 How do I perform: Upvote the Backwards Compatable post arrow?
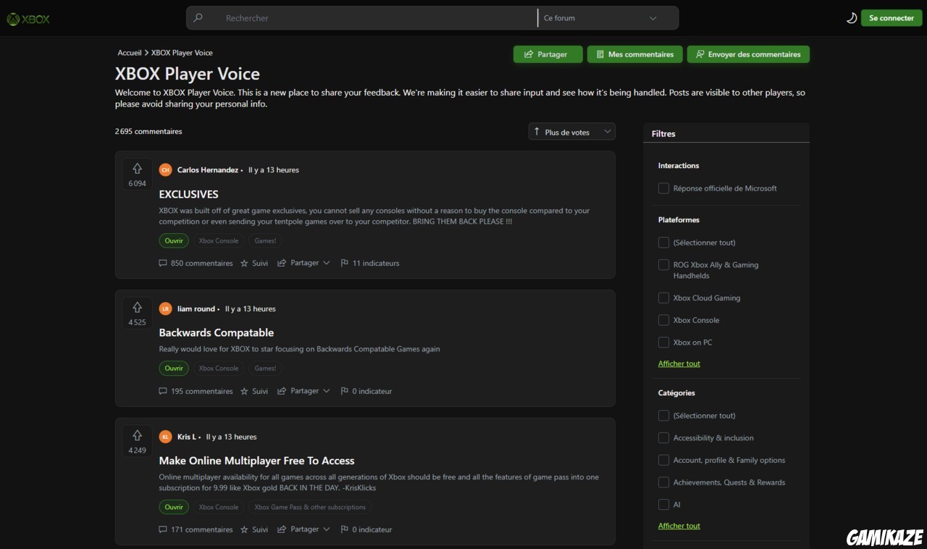coord(137,308)
